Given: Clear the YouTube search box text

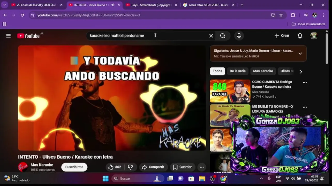Looking at the screenshot, I should [211, 36].
